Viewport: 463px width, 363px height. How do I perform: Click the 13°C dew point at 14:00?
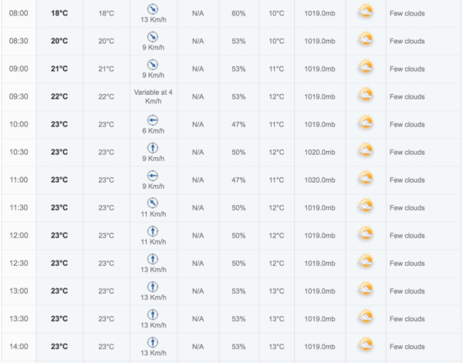[276, 347]
